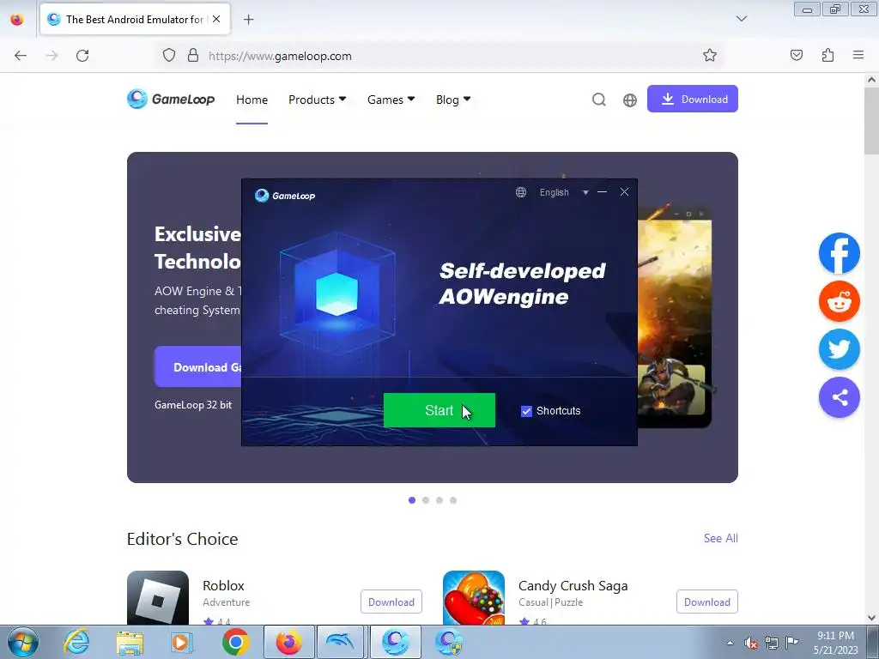Go back in the browser
The width and height of the screenshot is (879, 659).
pos(21,56)
